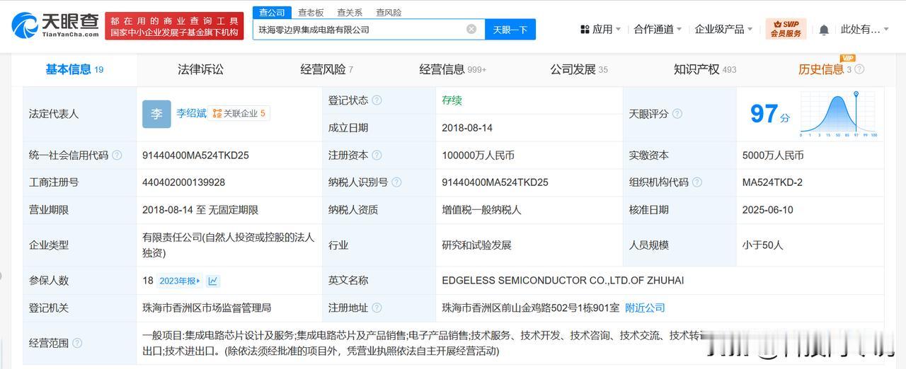Click help icon beside 纳税人识别号
Viewport: 906px width, 369px height.
coord(396,182)
